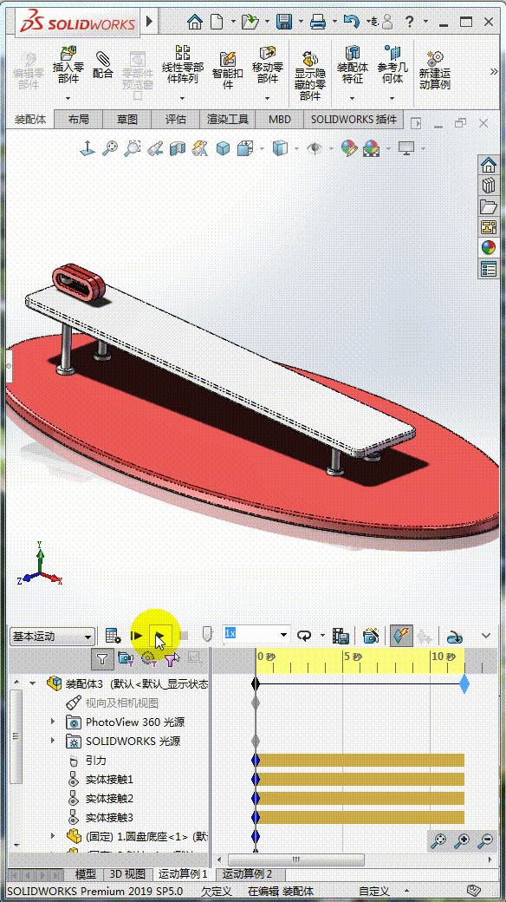Choose 线性零部件阵列 (Linear Component Pattern)
The image size is (506, 902).
(x=183, y=65)
